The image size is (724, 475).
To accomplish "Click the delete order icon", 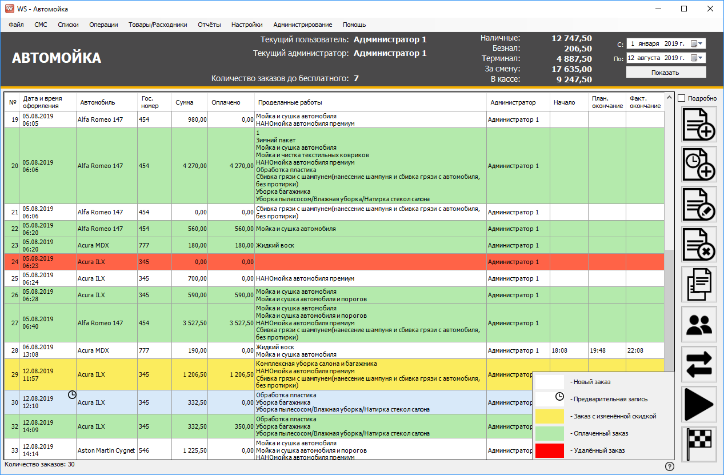I will [x=699, y=244].
